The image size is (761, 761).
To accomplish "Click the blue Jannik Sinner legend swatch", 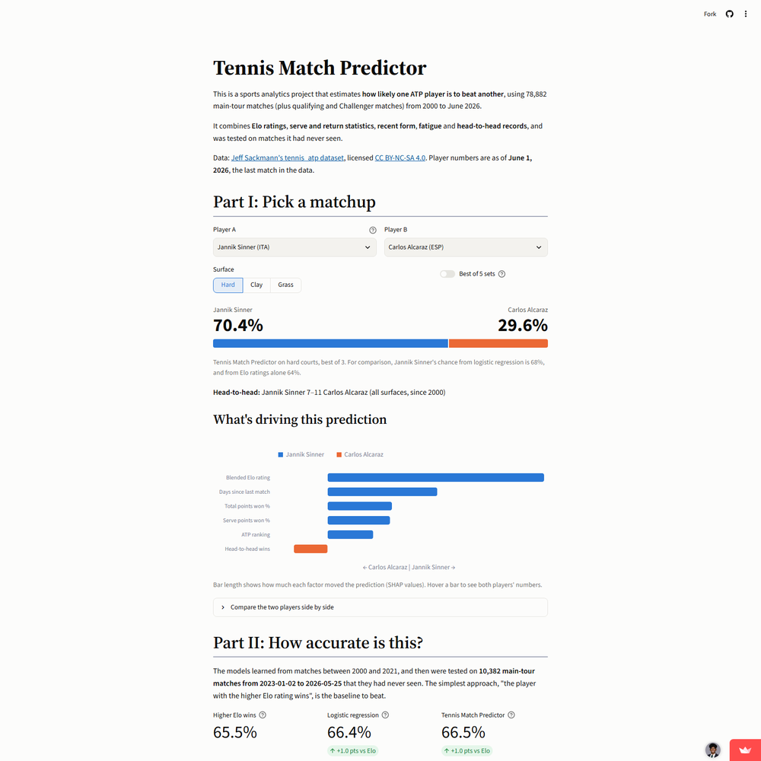I will click(281, 455).
